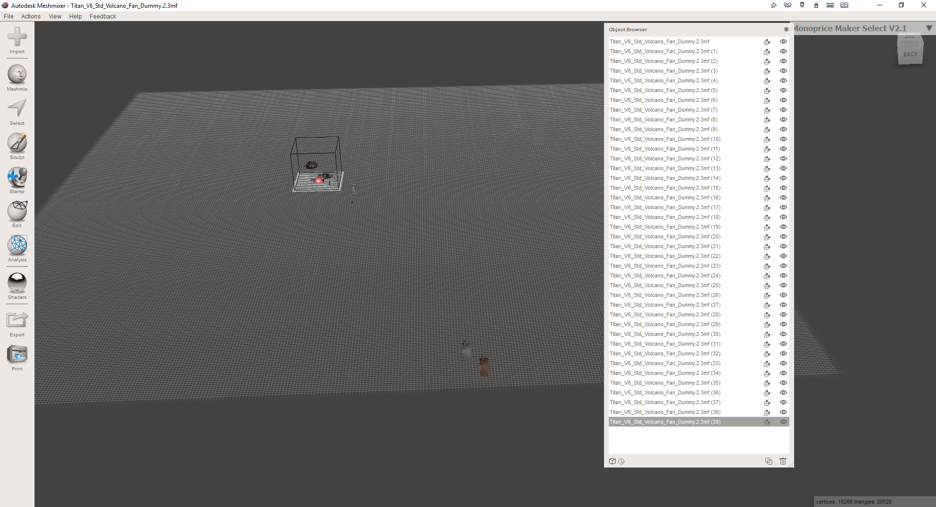Click the red sphere inside the printer volume
Image resolution: width=936 pixels, height=507 pixels.
coord(318,180)
